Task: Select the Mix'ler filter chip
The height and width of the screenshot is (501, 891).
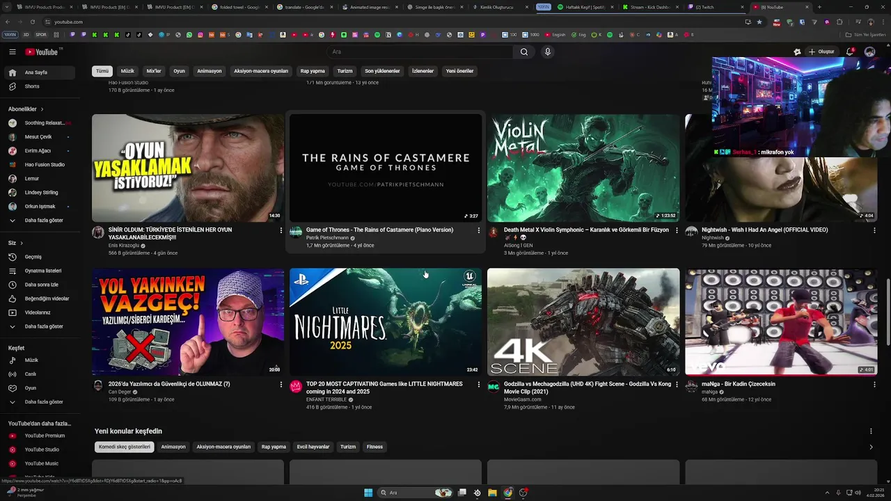Action: [154, 71]
